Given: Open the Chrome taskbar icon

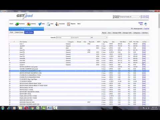Looking at the screenshot, I should pyautogui.click(x=32, y=108).
